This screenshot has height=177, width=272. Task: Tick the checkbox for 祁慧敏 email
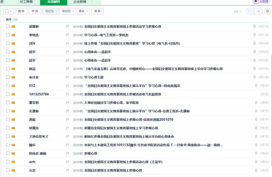[x=8, y=26]
